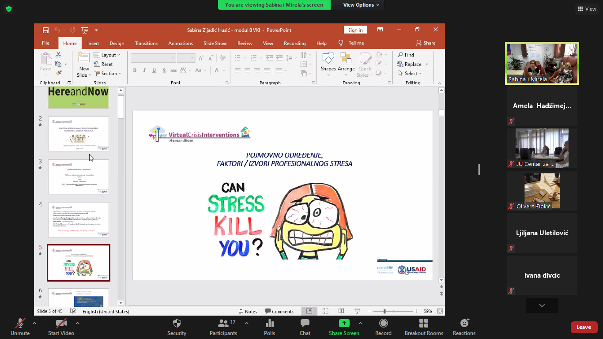Click the PowerPoint zoom slider
This screenshot has width=603, height=339.
[x=384, y=311]
